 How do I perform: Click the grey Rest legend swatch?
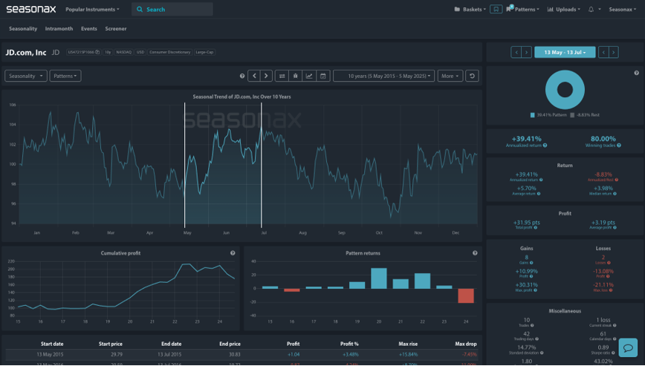click(572, 115)
